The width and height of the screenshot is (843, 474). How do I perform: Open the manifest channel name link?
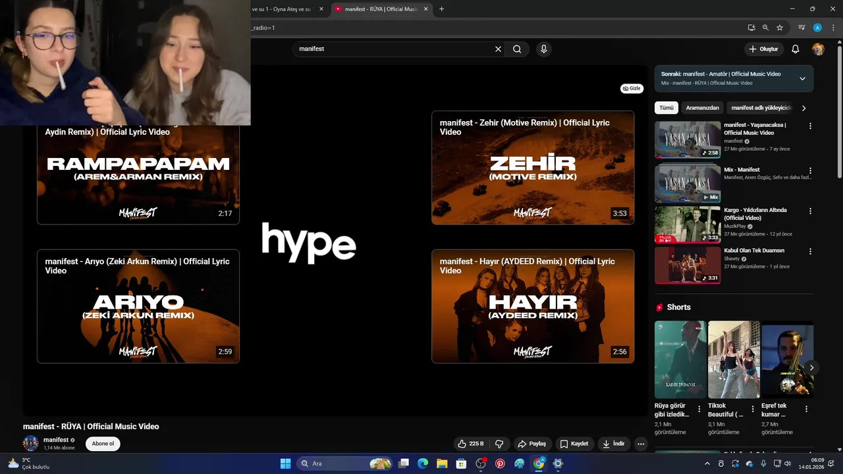56,440
